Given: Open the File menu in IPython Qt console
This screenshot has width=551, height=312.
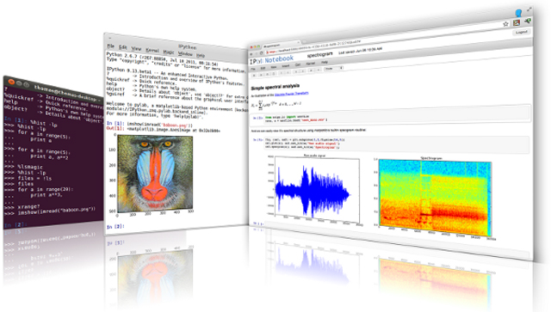Looking at the screenshot, I should (111, 46).
